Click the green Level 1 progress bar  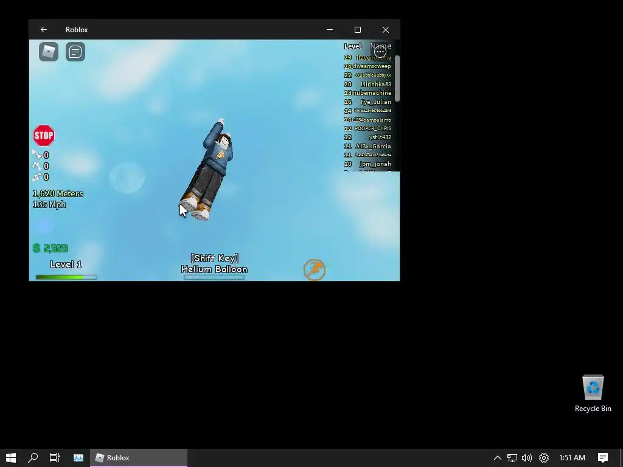[x=66, y=277]
